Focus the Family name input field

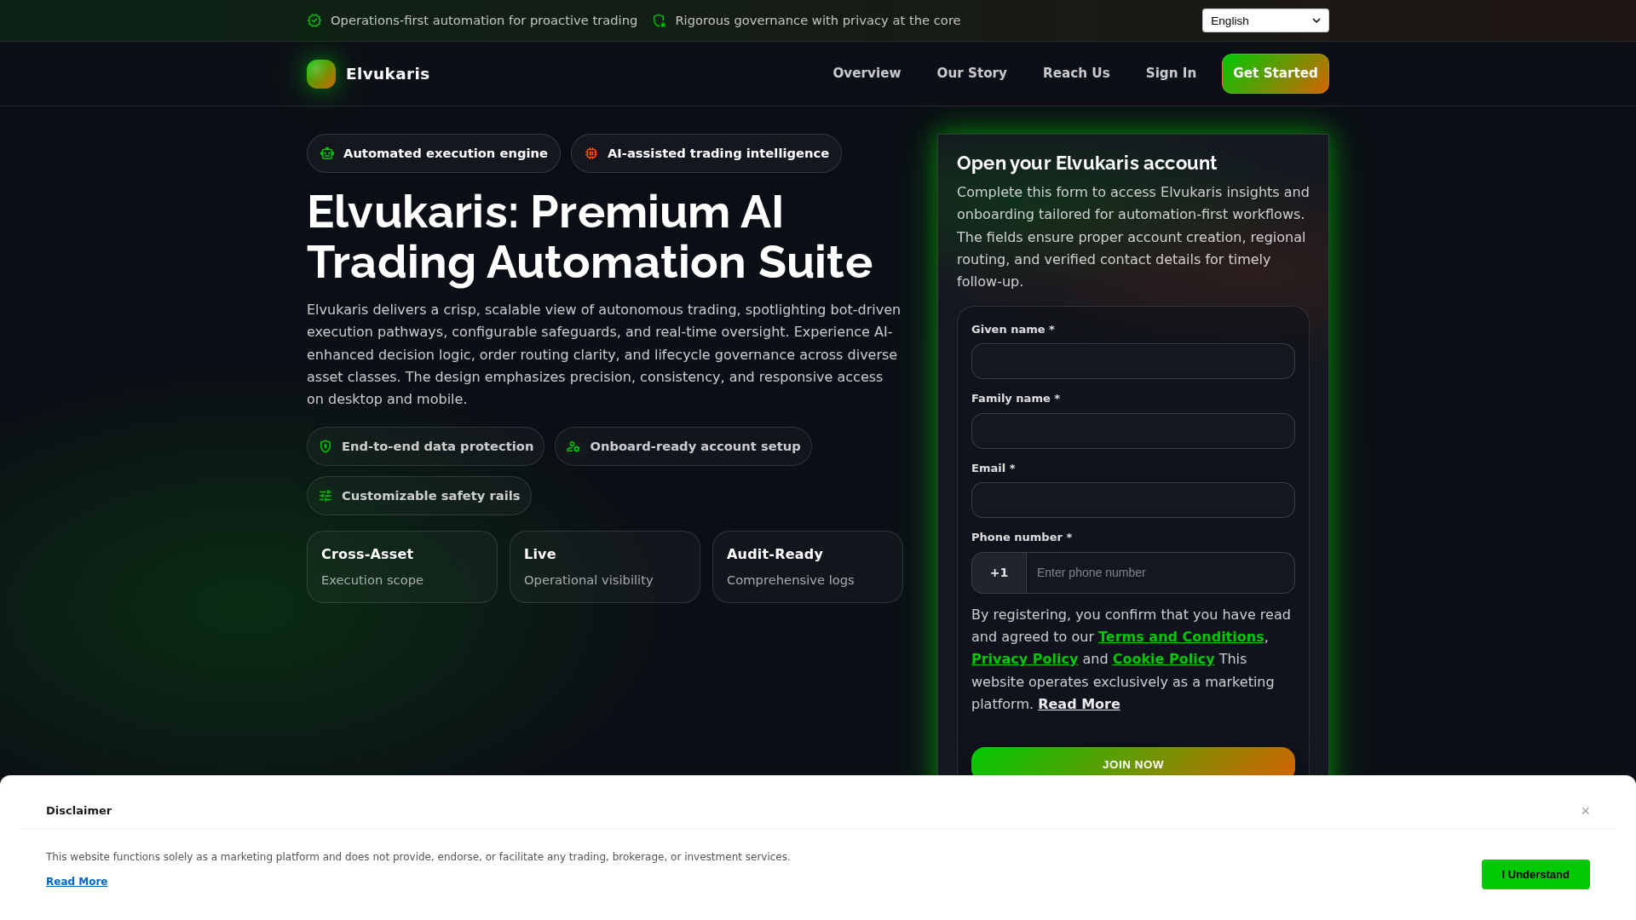(x=1133, y=431)
